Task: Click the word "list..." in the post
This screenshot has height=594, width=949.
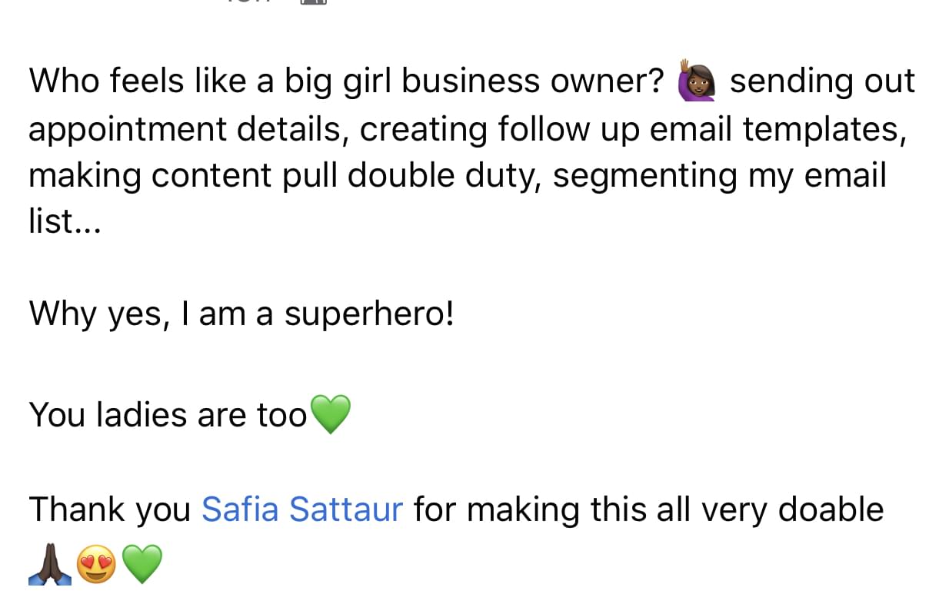Action: click(65, 221)
